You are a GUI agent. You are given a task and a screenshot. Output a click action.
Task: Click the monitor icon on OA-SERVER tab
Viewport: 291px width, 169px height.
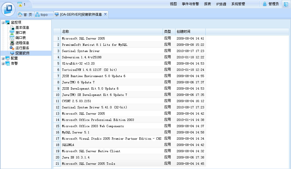57,14
